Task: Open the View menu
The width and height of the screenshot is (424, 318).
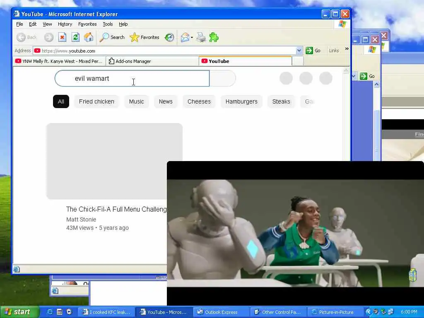Action: pos(47,24)
